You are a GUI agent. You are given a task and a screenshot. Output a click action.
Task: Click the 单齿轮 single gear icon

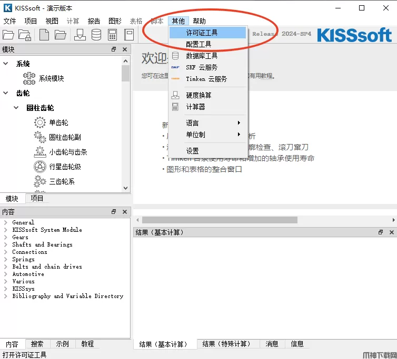[x=39, y=122]
